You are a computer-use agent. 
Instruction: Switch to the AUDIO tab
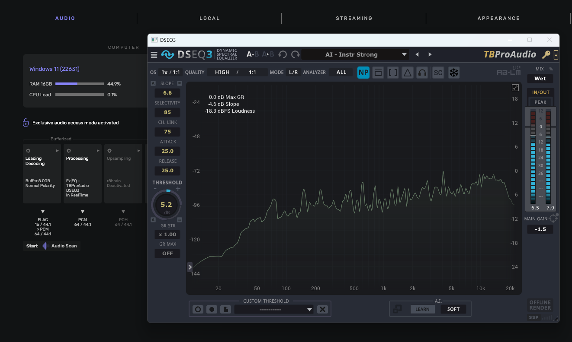(65, 18)
